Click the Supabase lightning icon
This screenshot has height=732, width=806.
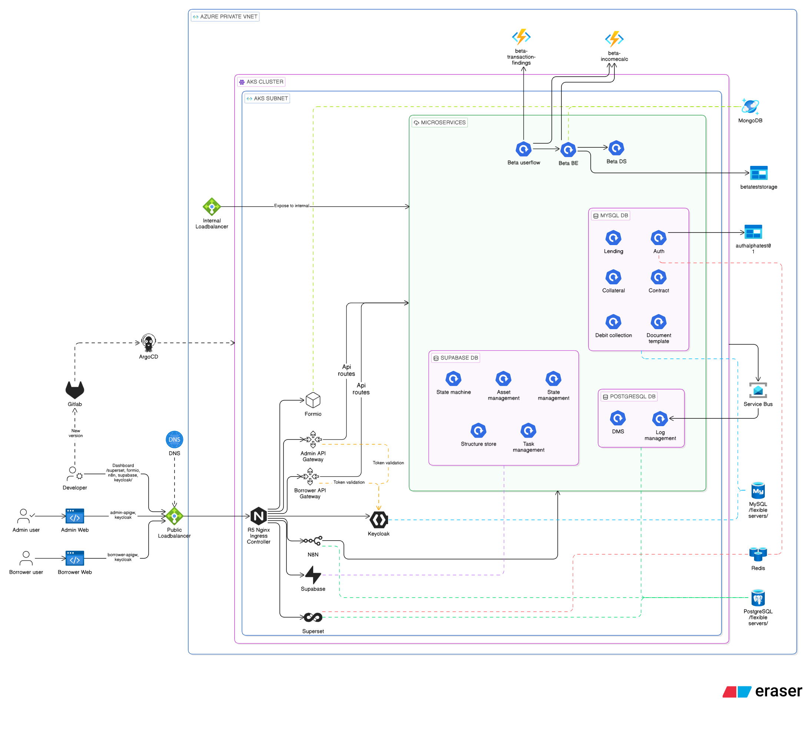point(313,575)
